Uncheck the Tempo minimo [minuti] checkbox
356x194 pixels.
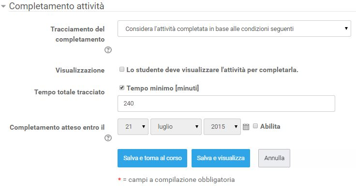[122, 88]
